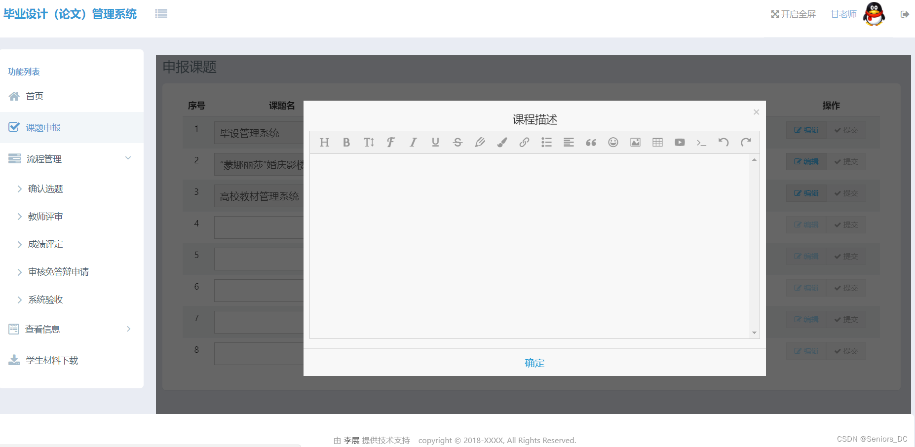Apply strikethrough text in the editor

click(457, 142)
